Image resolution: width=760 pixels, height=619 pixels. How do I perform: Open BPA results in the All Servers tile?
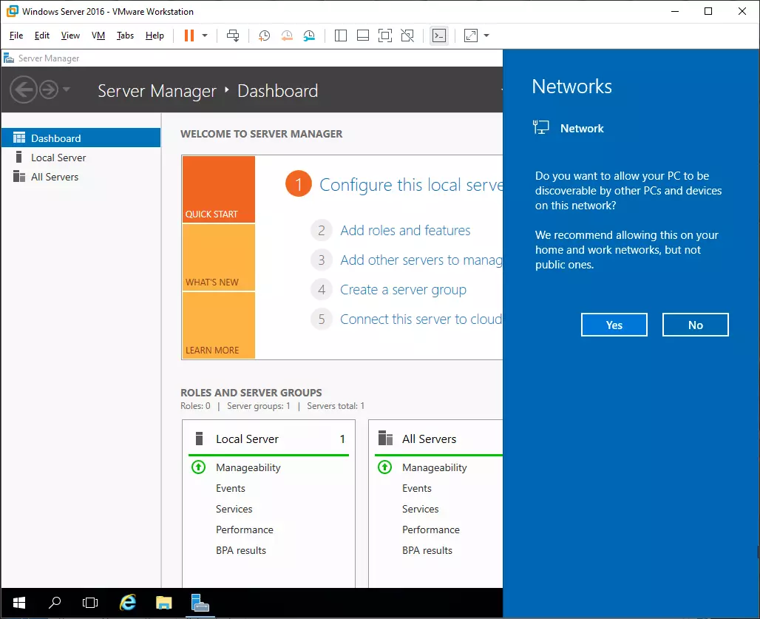[x=427, y=551]
